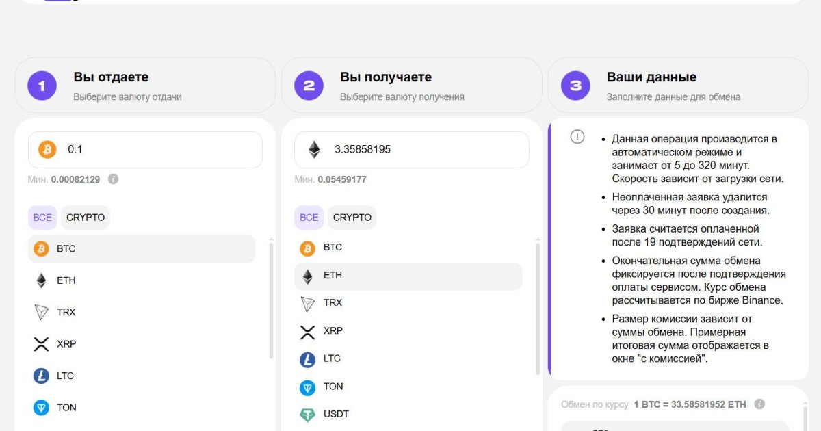
Task: Switch to ВСЕ tab under Вы получаете
Action: pyautogui.click(x=309, y=218)
